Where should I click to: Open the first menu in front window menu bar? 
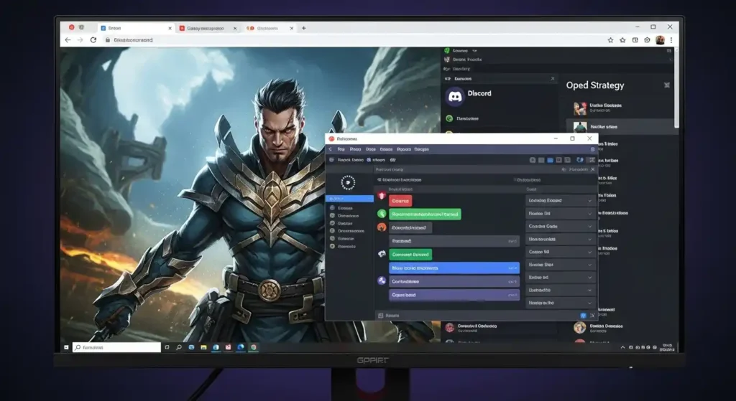point(341,149)
